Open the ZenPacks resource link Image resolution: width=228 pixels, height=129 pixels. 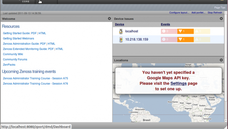pos(9,65)
